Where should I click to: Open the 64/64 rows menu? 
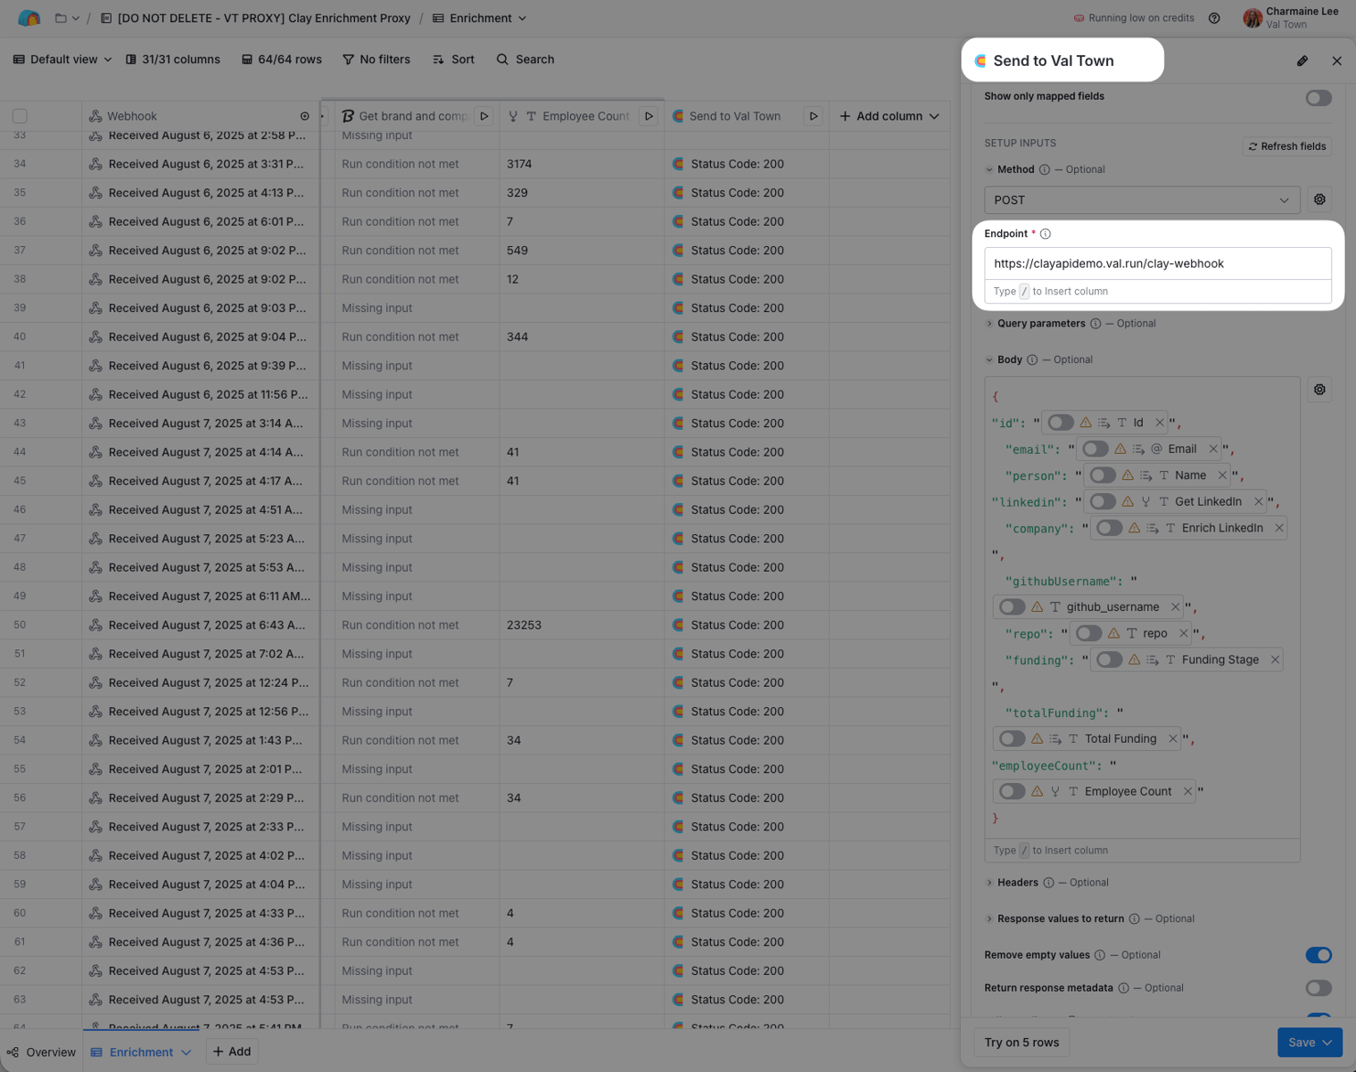pyautogui.click(x=282, y=60)
